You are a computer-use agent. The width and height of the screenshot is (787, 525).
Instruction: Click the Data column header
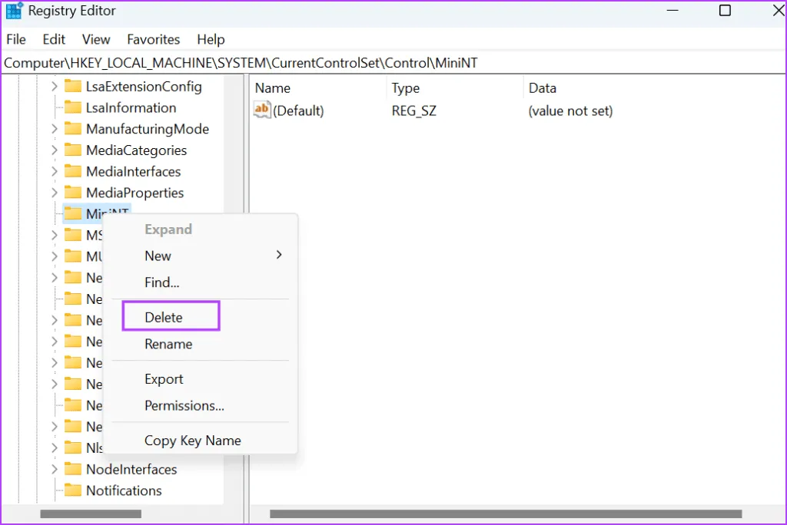click(543, 88)
